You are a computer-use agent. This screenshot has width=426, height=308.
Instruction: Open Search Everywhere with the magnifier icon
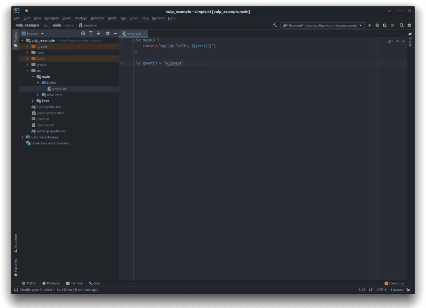pos(402,25)
